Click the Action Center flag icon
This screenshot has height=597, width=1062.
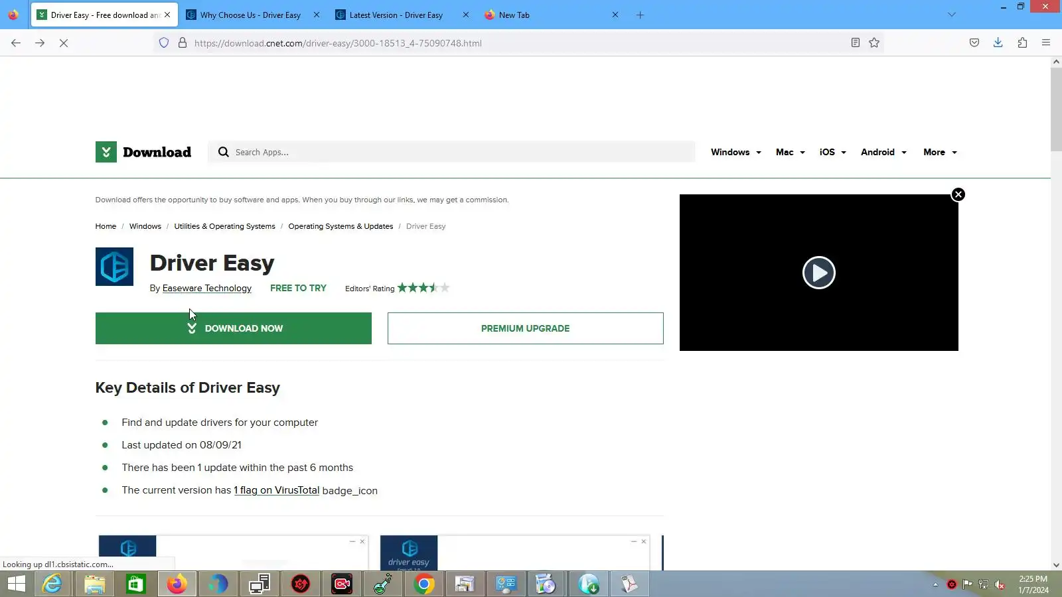click(x=968, y=584)
